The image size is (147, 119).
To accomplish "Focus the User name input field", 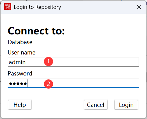I will [73, 62].
